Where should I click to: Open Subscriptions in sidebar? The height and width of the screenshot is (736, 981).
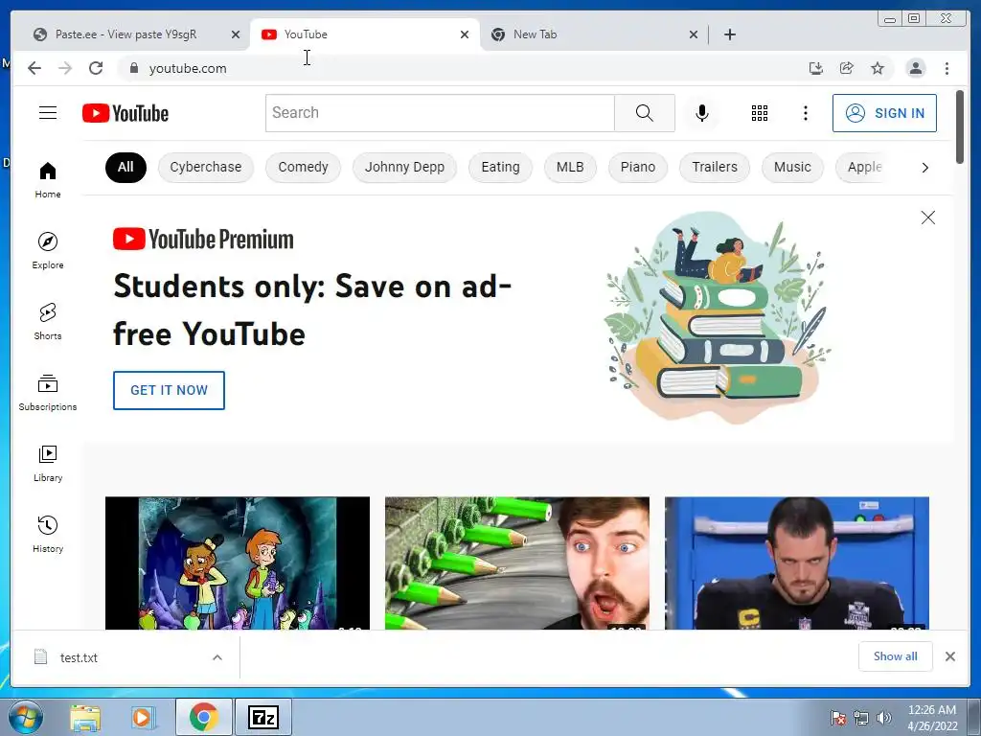click(48, 392)
